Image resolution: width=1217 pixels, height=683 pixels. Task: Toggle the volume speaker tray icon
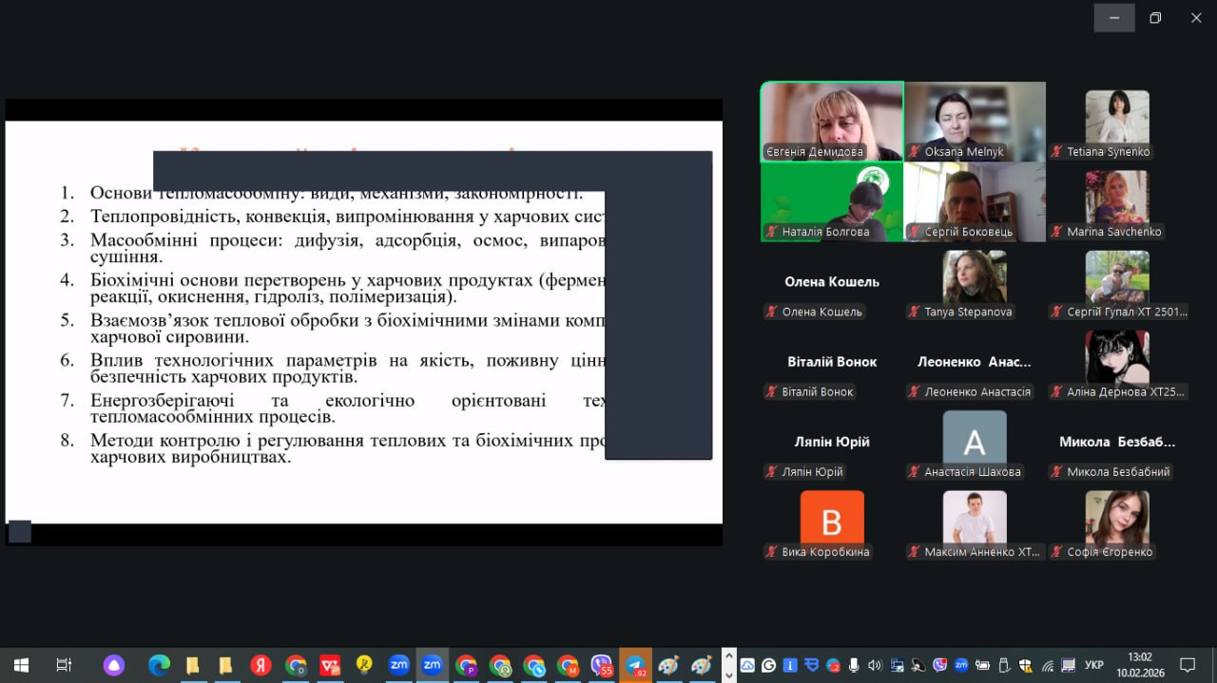click(875, 665)
